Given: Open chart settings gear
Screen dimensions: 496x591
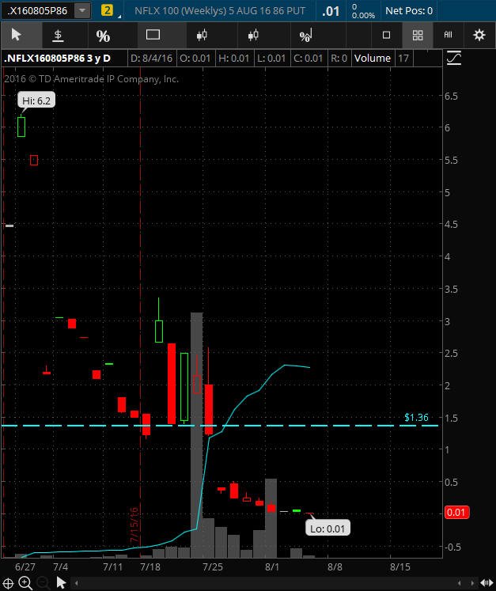Looking at the screenshot, I should point(479,35).
